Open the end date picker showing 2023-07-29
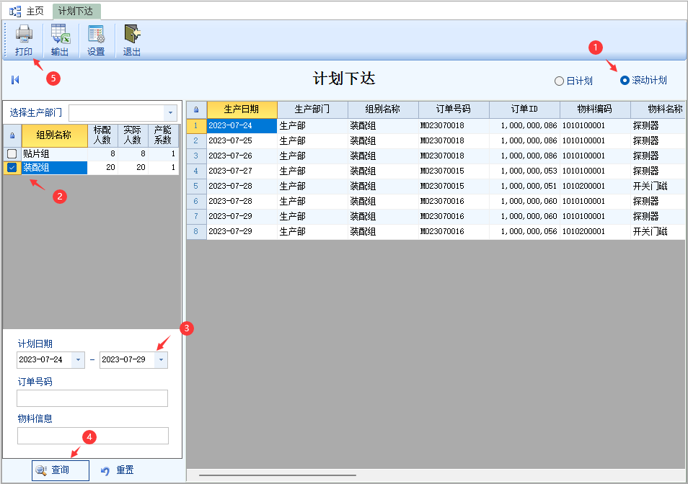Screen dimensions: 688x484 [161, 359]
